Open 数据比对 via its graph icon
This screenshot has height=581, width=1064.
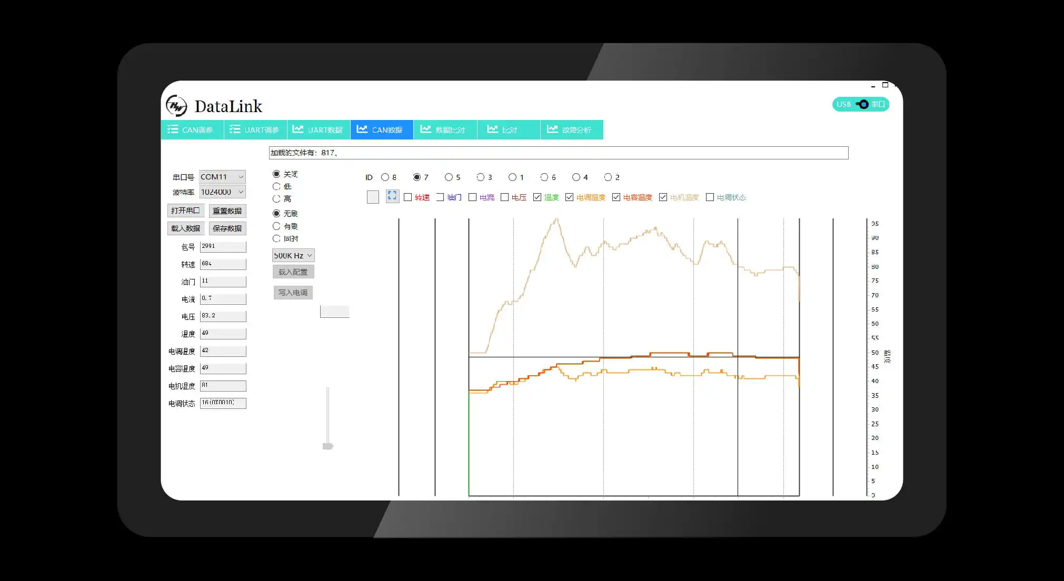coord(425,129)
